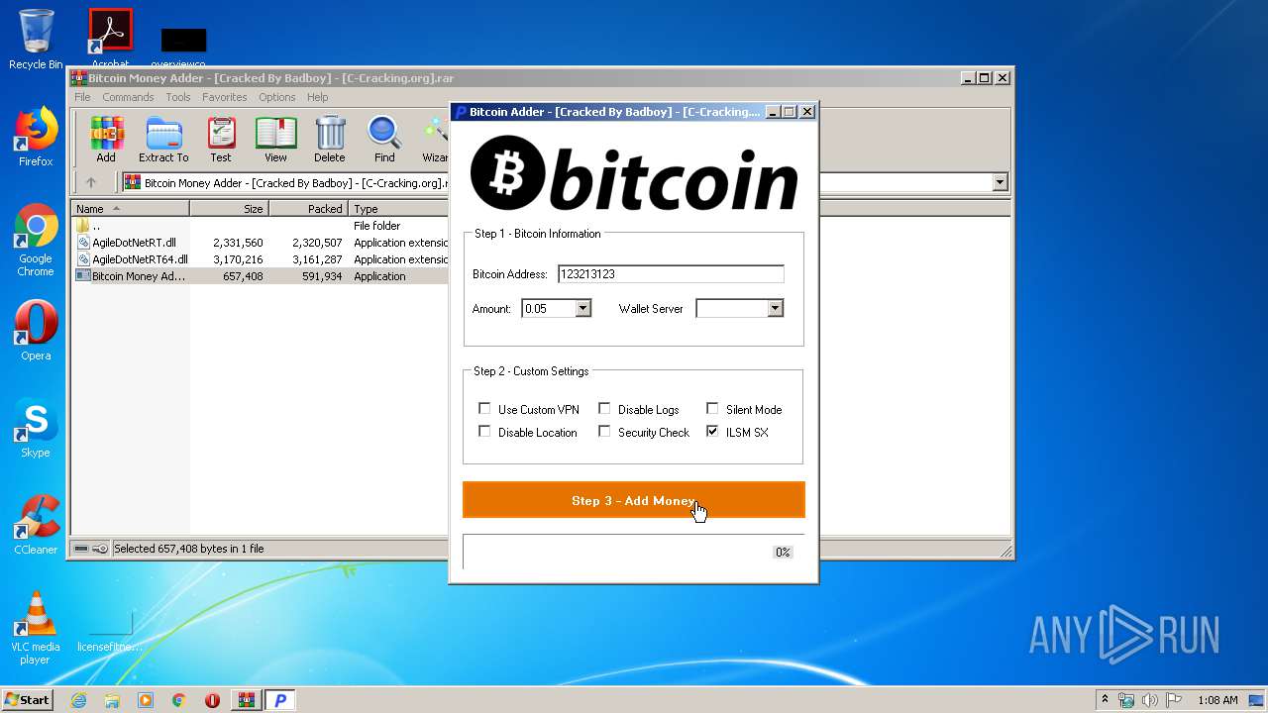The width and height of the screenshot is (1268, 713).
Task: Click the Find toolbar icon
Action: pos(384,140)
